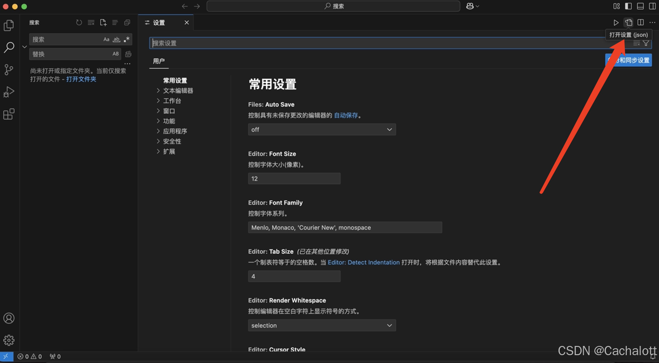Toggle whole word matching in search
Viewport: 659px width, 363px height.
[116, 39]
